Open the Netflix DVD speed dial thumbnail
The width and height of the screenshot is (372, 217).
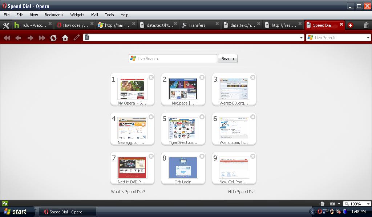click(132, 168)
